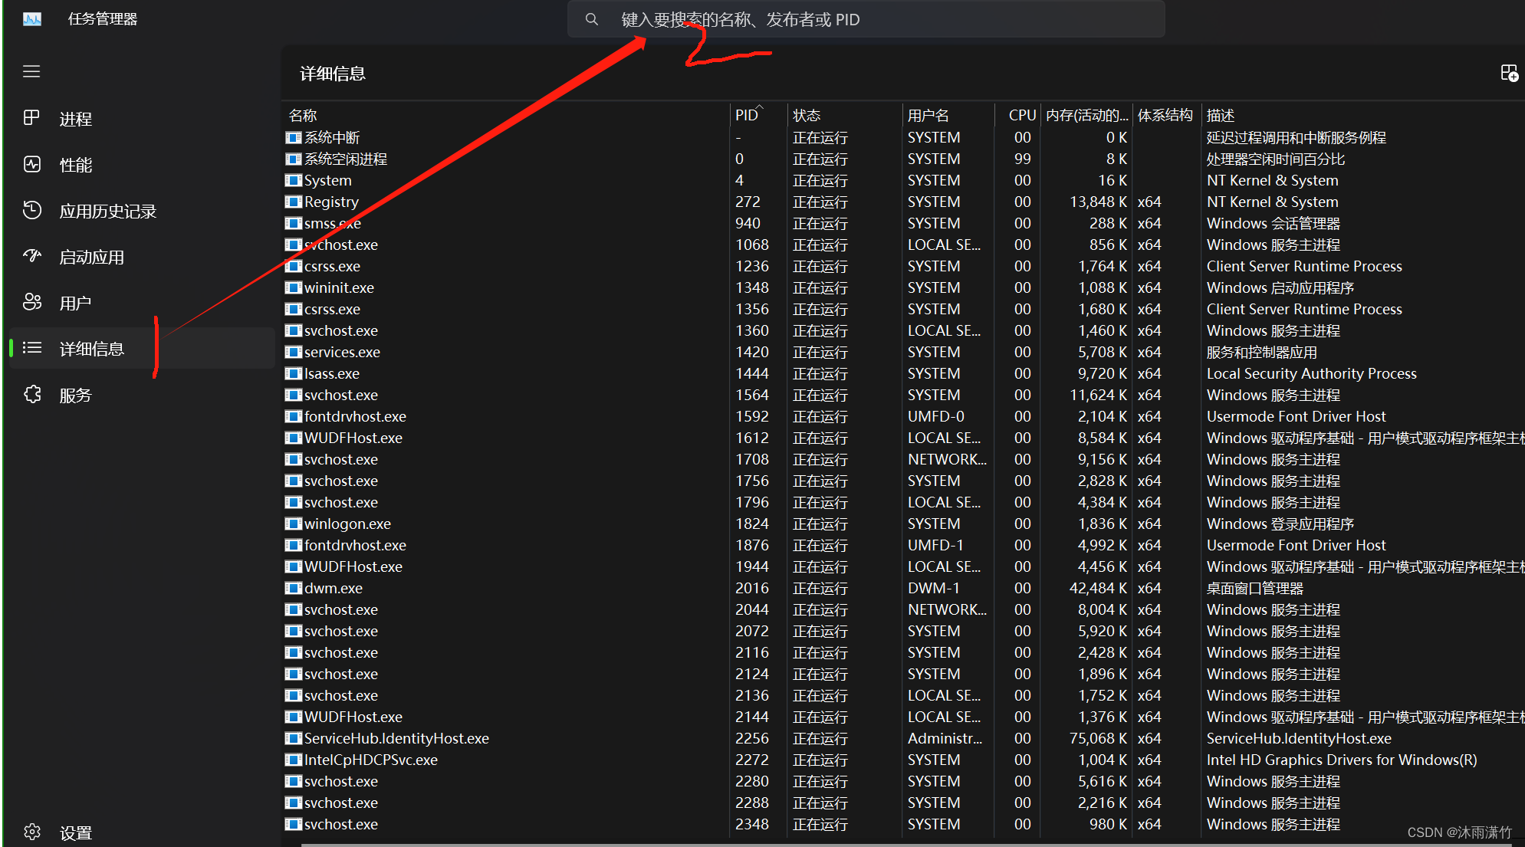The width and height of the screenshot is (1525, 847).
Task: Click the services.exe process icon
Action: (x=294, y=352)
